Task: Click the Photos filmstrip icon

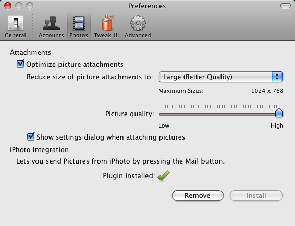Action: (79, 23)
